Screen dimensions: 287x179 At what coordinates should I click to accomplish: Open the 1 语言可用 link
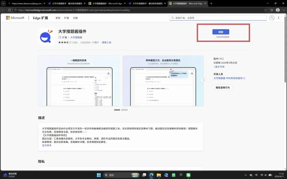(x=219, y=67)
